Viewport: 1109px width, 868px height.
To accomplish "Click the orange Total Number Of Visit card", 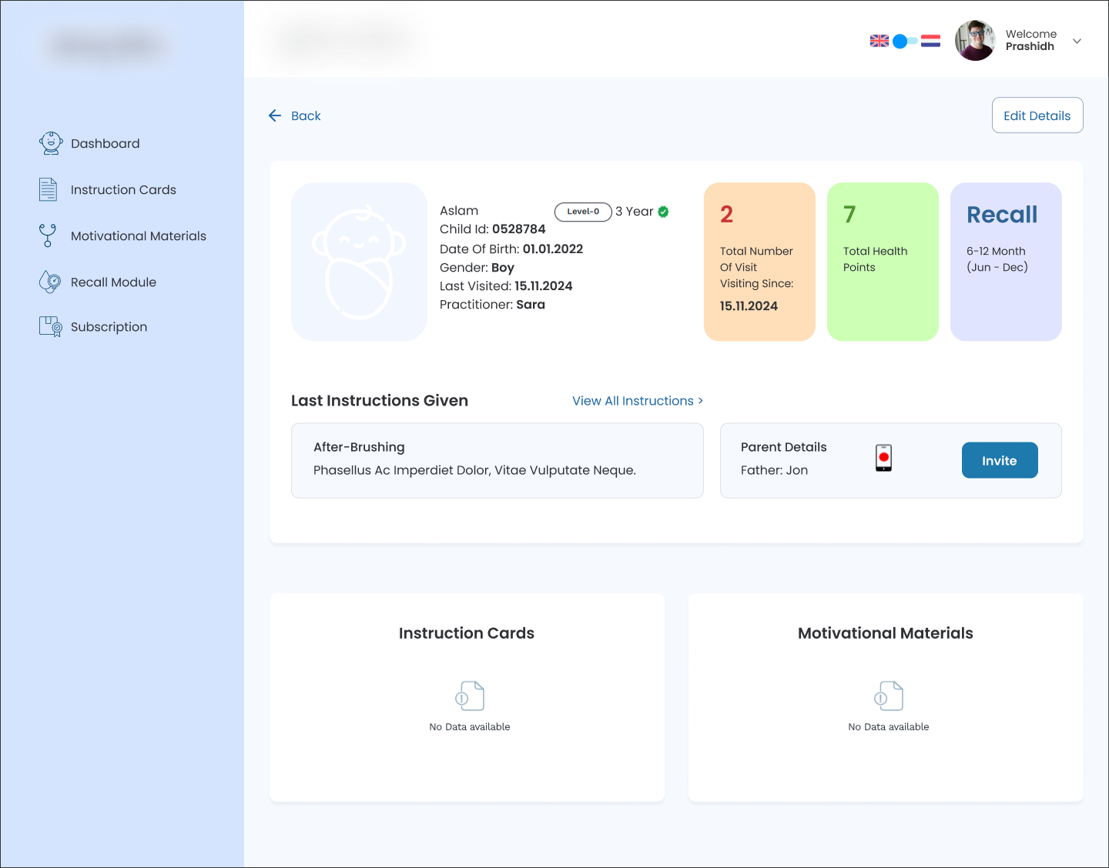I will point(759,262).
